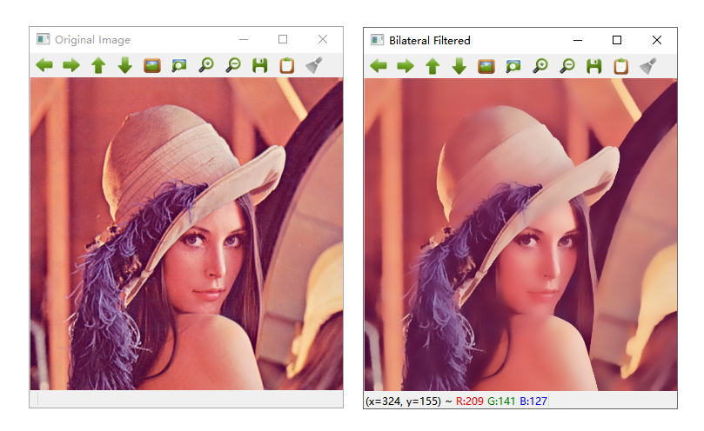Close the Original Image window

(322, 39)
